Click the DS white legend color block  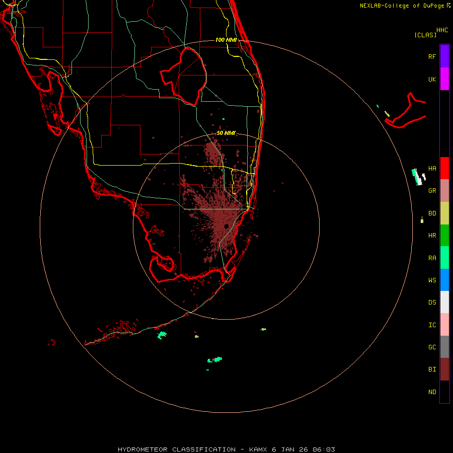point(444,302)
